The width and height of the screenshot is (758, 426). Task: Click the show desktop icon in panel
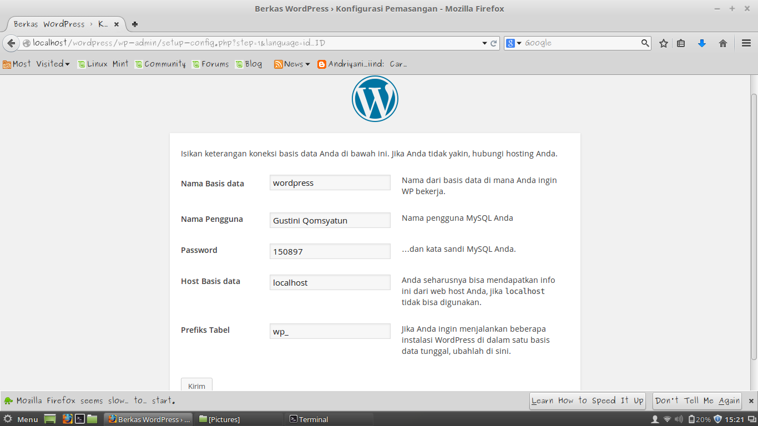point(50,419)
